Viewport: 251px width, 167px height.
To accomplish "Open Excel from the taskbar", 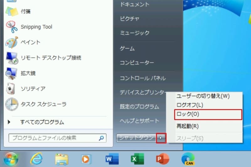I will pyautogui.click(x=137, y=159).
